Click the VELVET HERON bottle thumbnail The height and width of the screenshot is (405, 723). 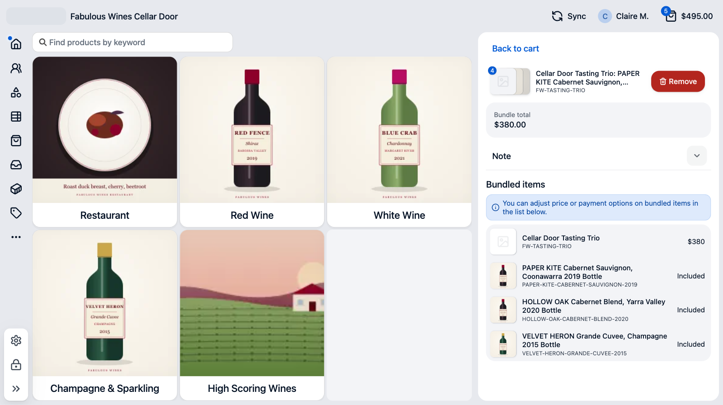click(x=503, y=344)
